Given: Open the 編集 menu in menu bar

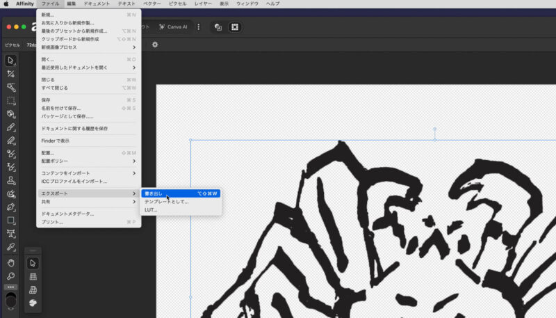Looking at the screenshot, I should pos(72,3).
